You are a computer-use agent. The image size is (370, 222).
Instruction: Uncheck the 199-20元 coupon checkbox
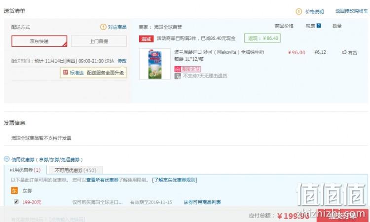pyautogui.click(x=16, y=202)
